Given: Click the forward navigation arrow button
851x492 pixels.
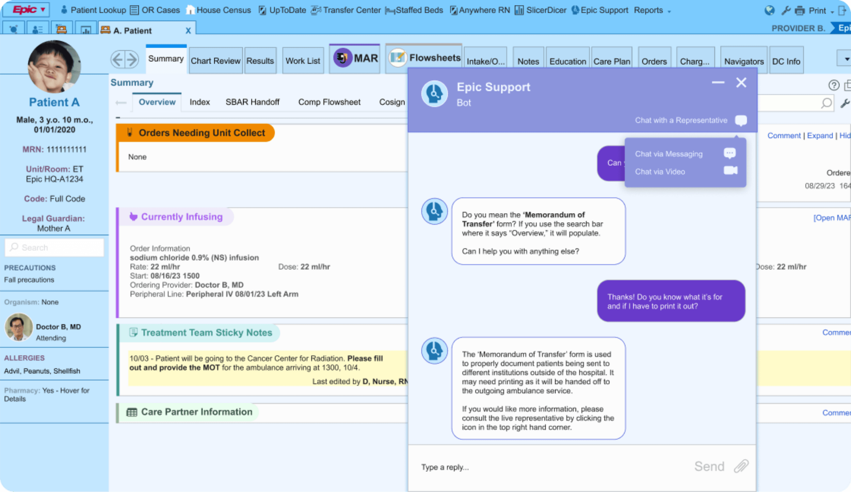Looking at the screenshot, I should coord(132,60).
